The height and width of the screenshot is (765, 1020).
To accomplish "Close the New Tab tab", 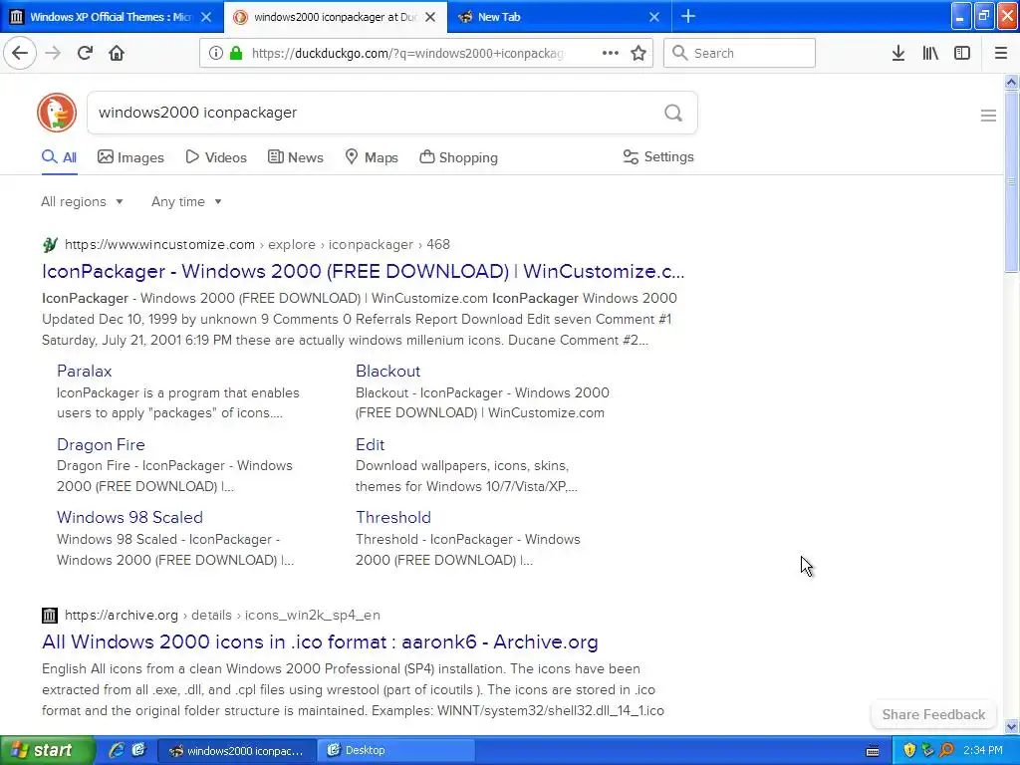I will (654, 17).
